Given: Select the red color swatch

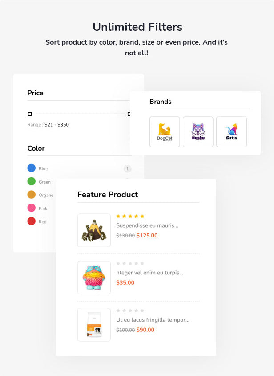Looking at the screenshot, I should pyautogui.click(x=32, y=221).
